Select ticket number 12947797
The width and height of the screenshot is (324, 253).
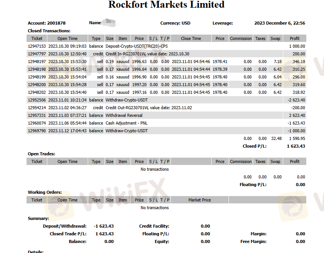coord(37,54)
